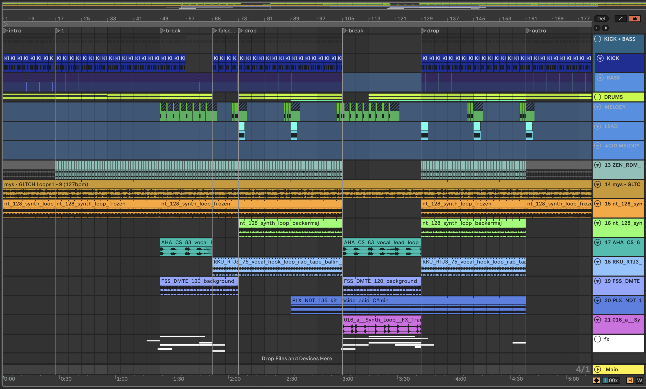Click the Del locator button

click(601, 19)
